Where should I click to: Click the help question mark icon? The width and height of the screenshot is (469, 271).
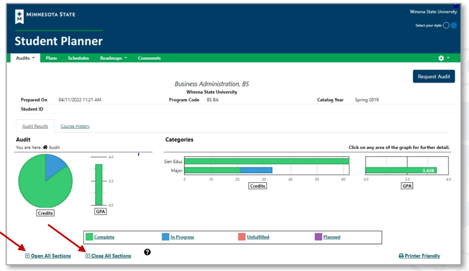pyautogui.click(x=147, y=252)
